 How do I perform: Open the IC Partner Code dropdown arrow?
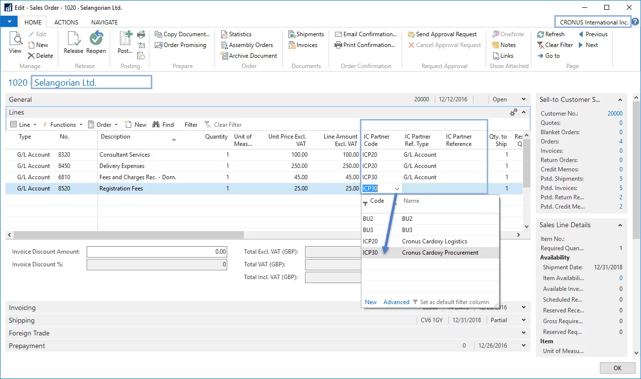[397, 189]
